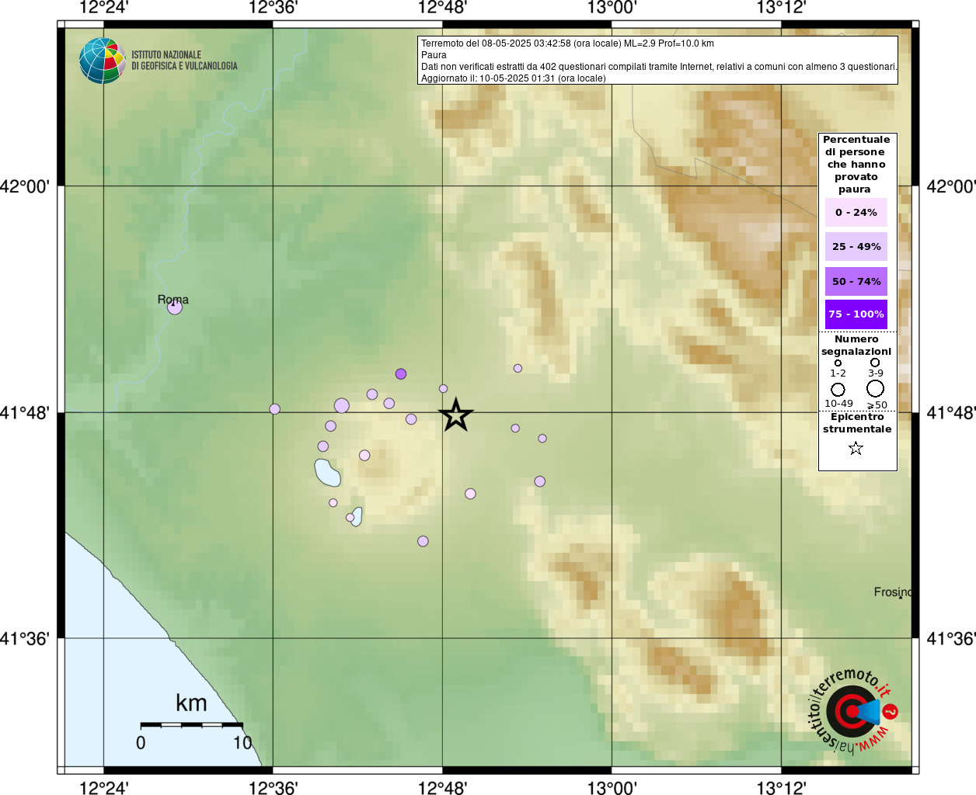
Task: Click the earthquake date title line
Action: (x=567, y=43)
